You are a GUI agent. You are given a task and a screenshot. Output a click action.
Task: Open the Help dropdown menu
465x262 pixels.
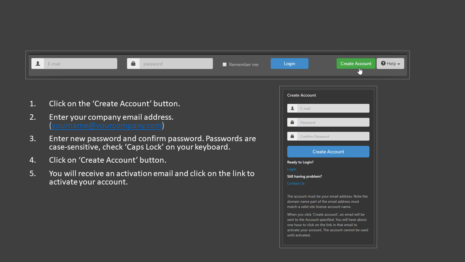point(391,64)
